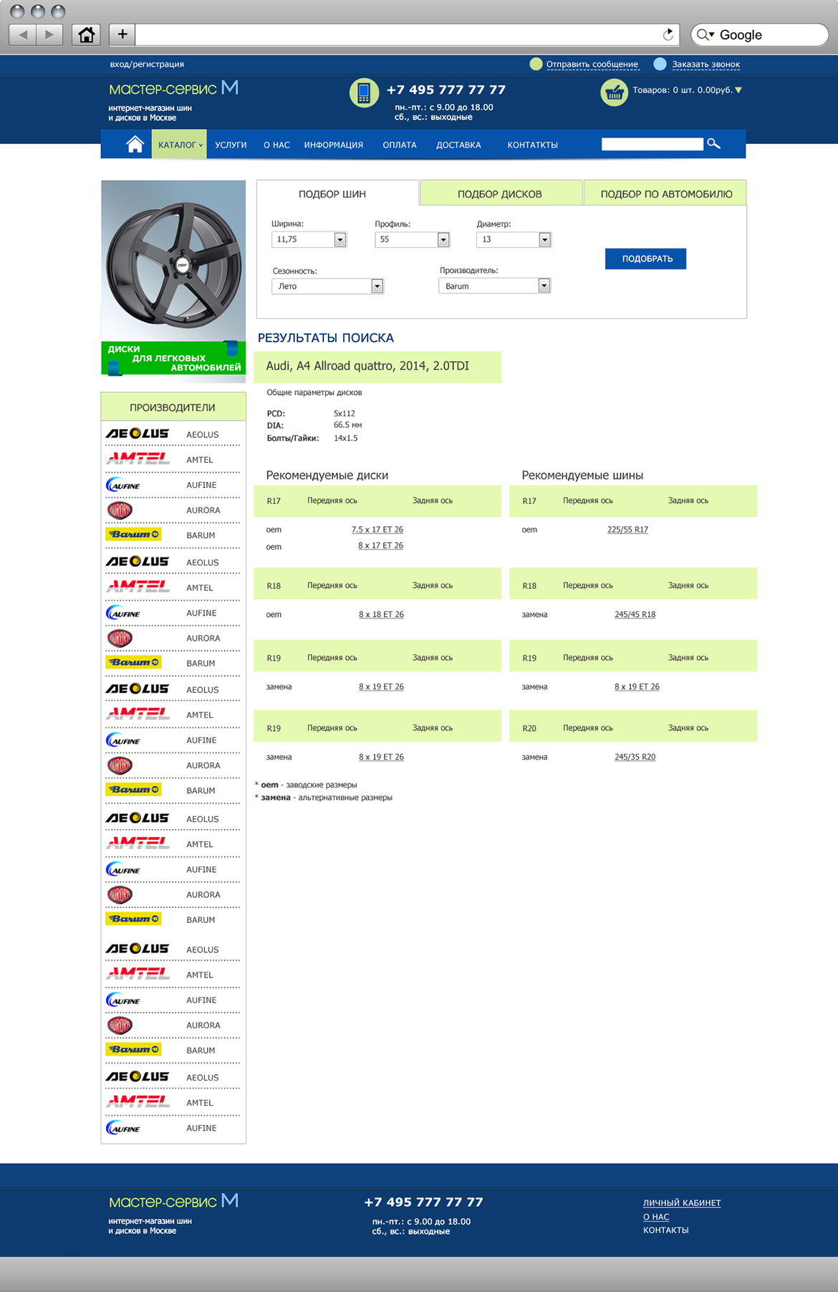Open the Каталог menu item

coord(179,145)
